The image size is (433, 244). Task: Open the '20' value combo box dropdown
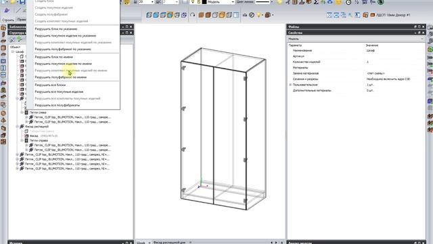pos(152,2)
